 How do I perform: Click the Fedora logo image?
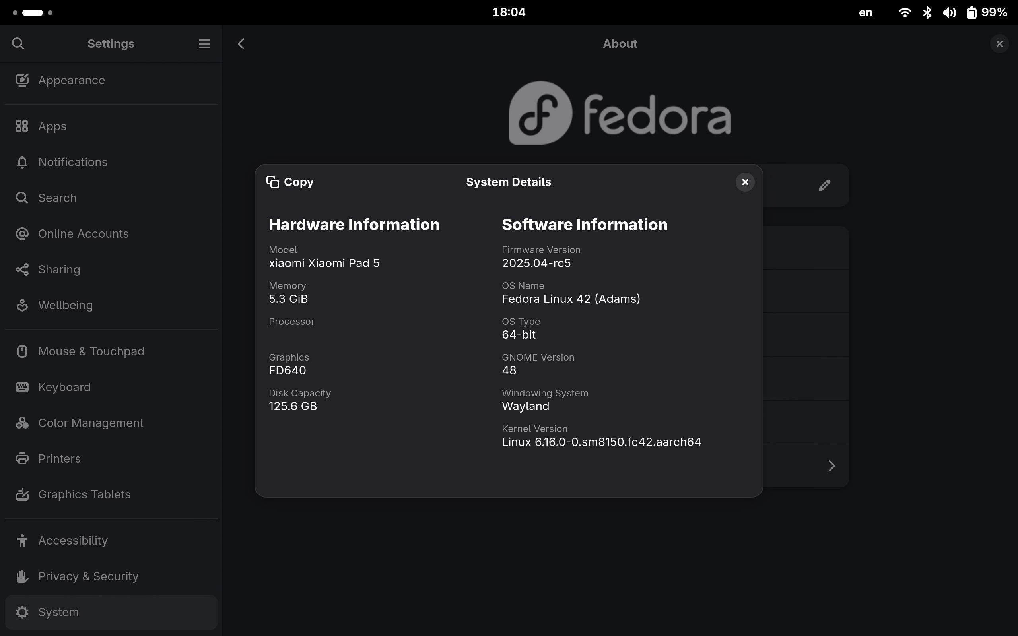click(x=620, y=113)
